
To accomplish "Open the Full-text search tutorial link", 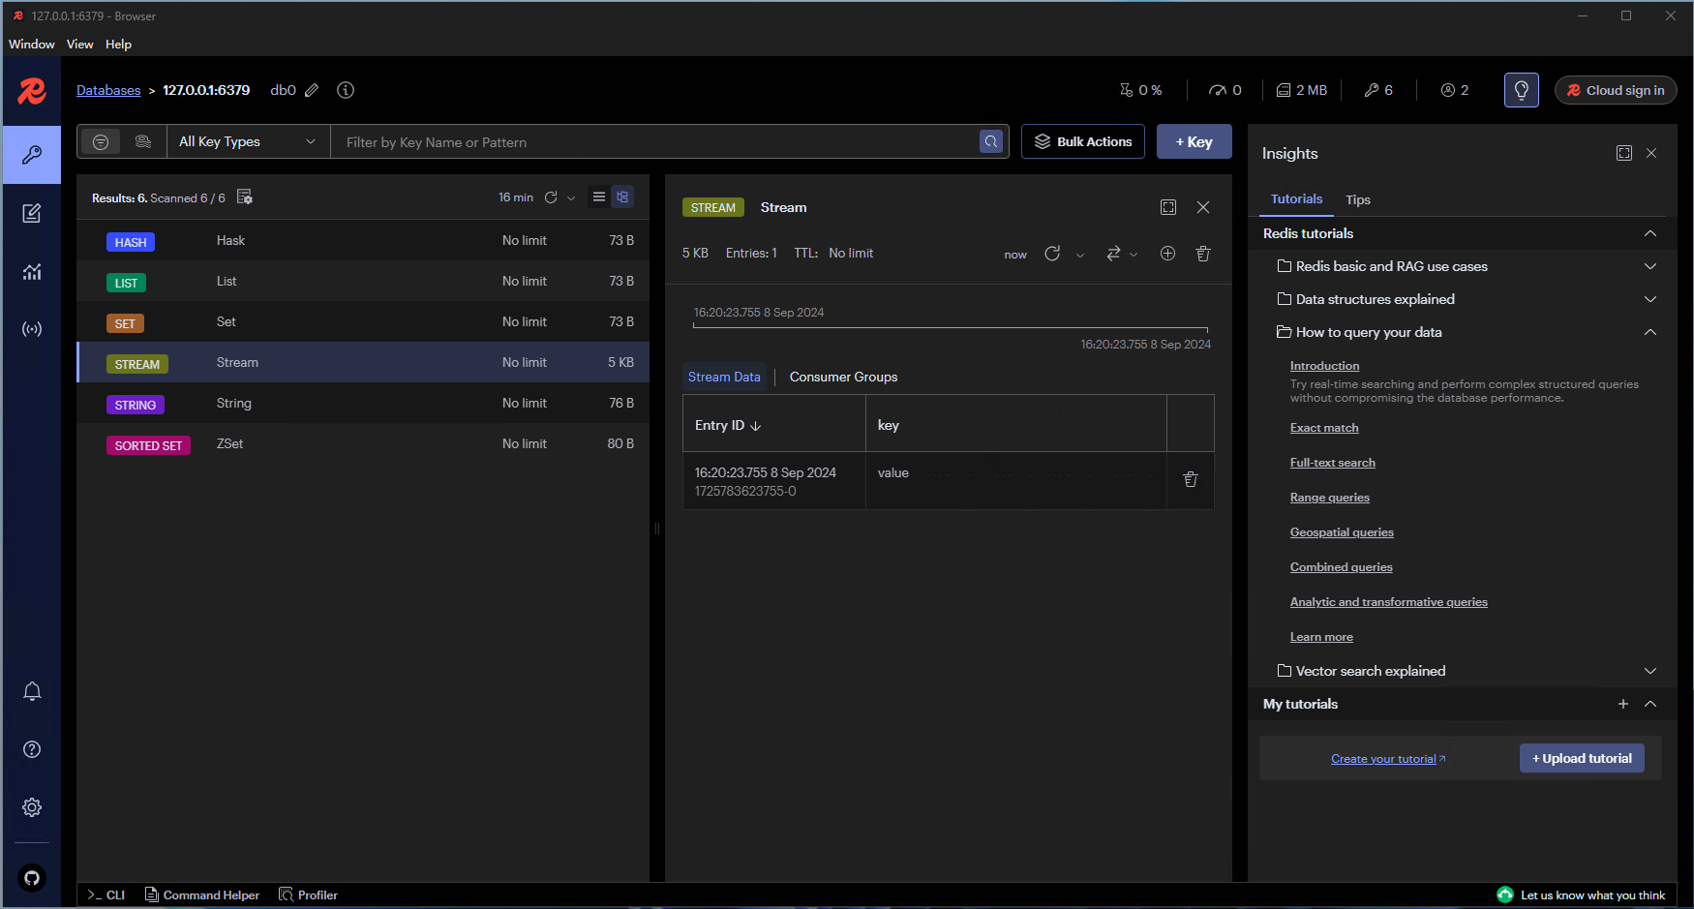I will tap(1332, 463).
